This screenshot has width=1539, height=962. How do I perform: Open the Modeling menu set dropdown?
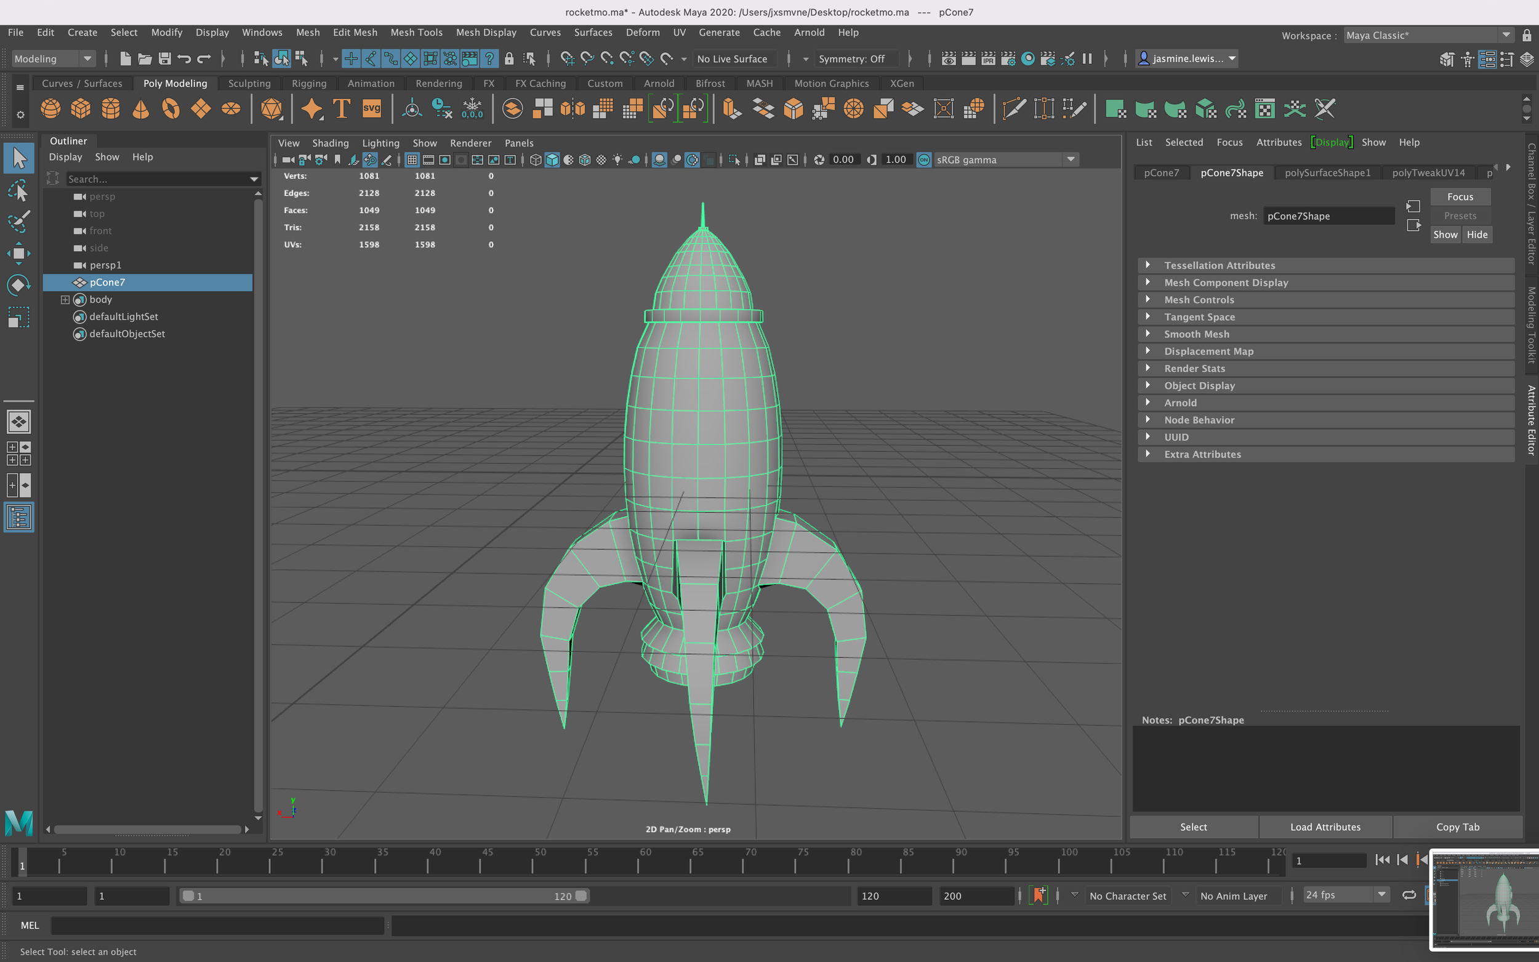pos(53,58)
